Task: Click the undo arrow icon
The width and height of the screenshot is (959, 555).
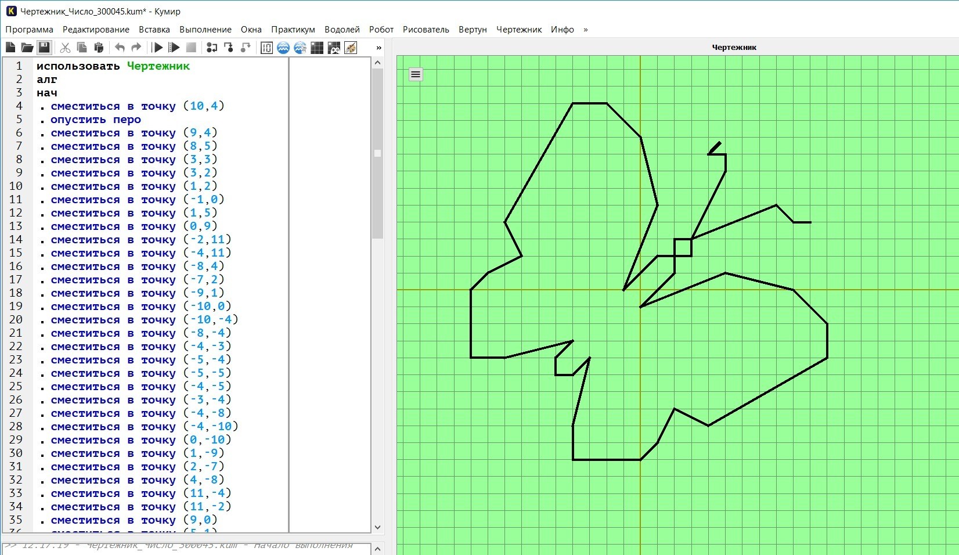Action: point(120,48)
